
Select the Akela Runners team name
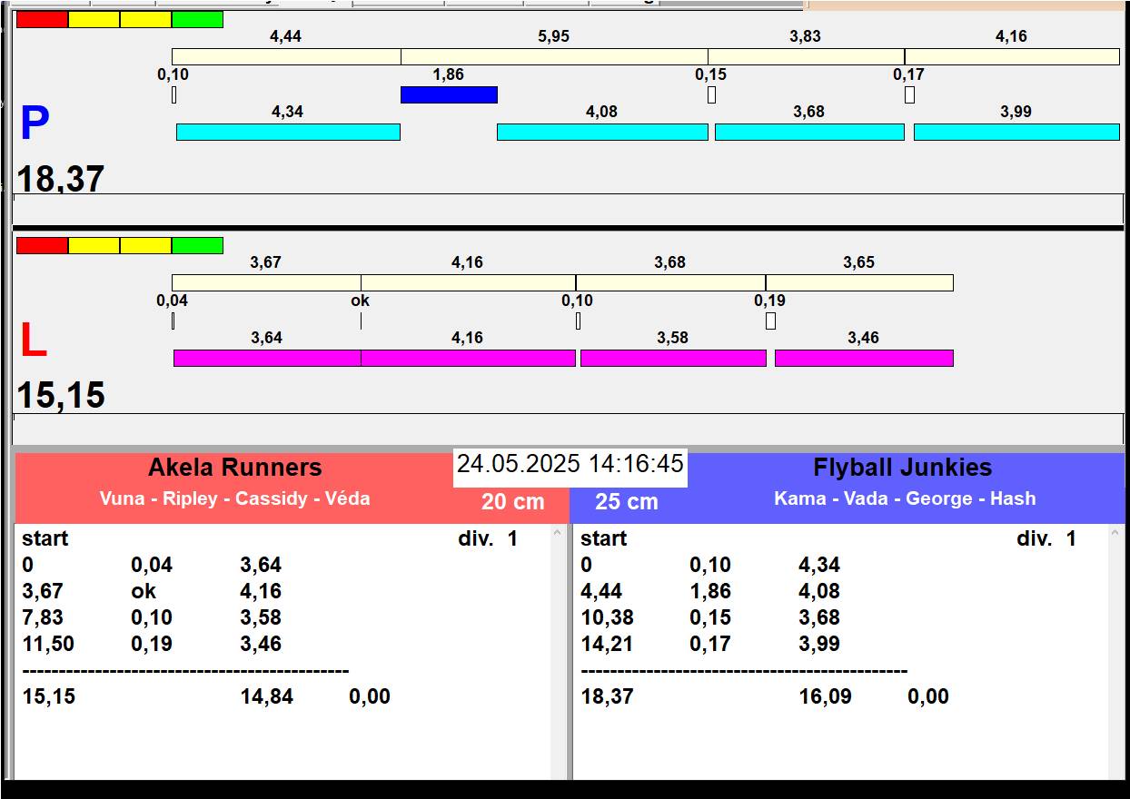(x=235, y=468)
